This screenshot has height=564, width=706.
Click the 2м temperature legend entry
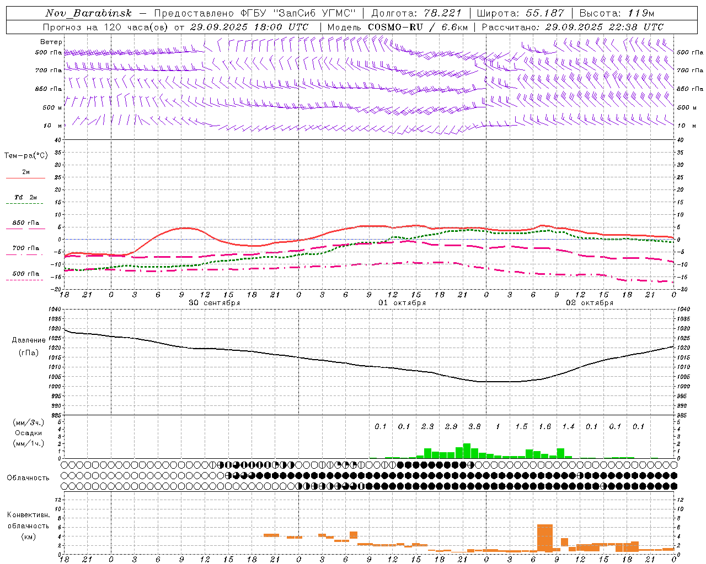[26, 172]
